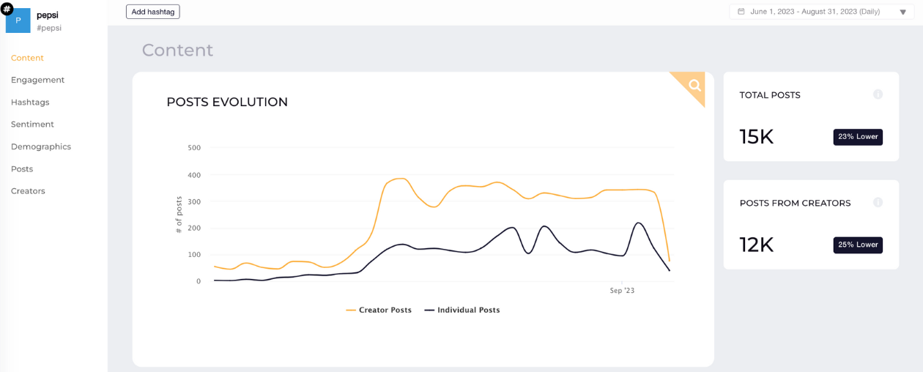Click the Sep '23 axis marker
This screenshot has width=923, height=372.
[622, 291]
